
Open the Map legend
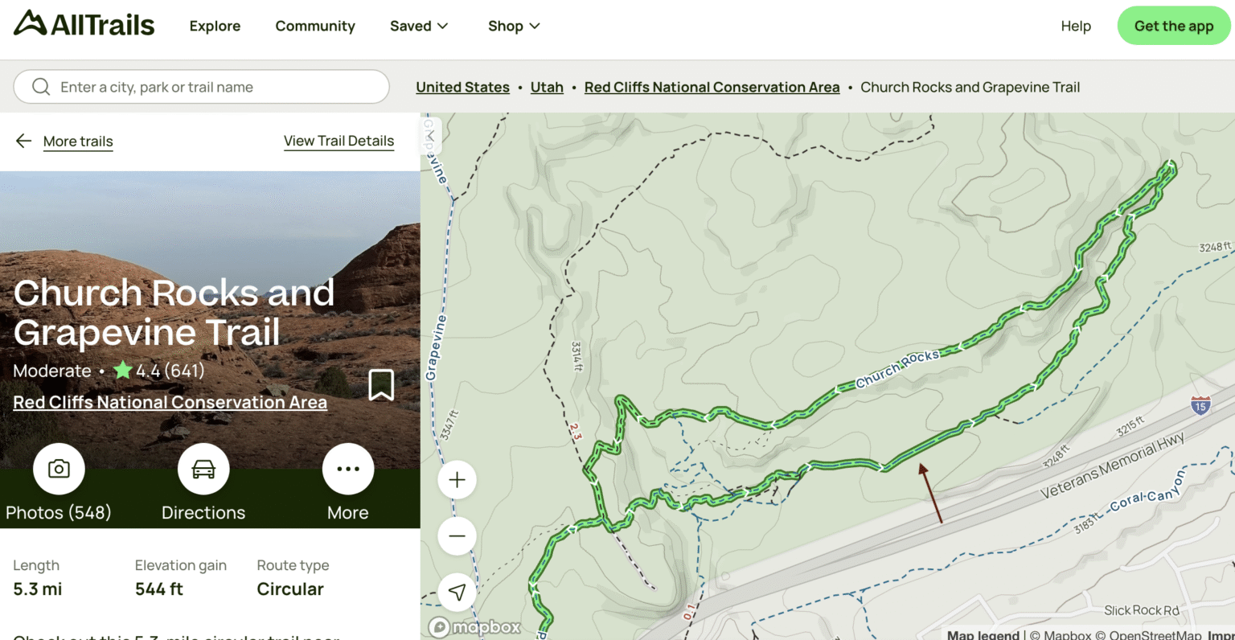tap(983, 634)
